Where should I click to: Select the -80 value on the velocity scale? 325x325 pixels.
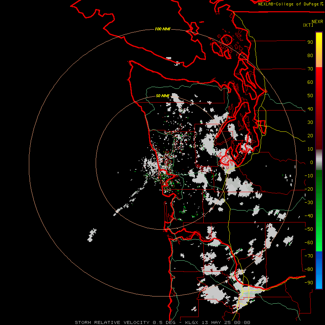(x=309, y=269)
